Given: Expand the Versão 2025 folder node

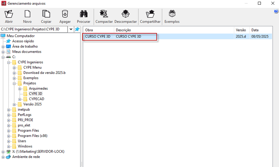Looking at the screenshot, I should coord(14,104).
